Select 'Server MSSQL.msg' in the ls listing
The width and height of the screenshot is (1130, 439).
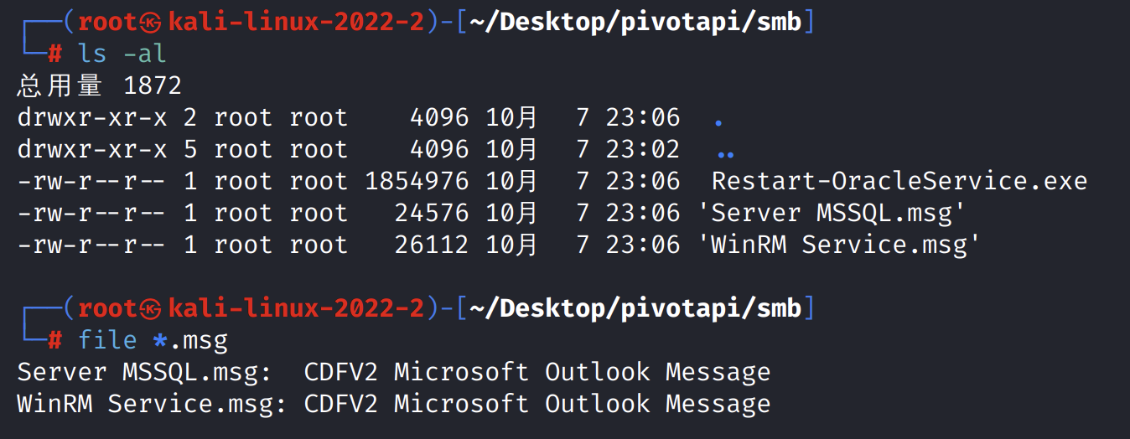831,213
